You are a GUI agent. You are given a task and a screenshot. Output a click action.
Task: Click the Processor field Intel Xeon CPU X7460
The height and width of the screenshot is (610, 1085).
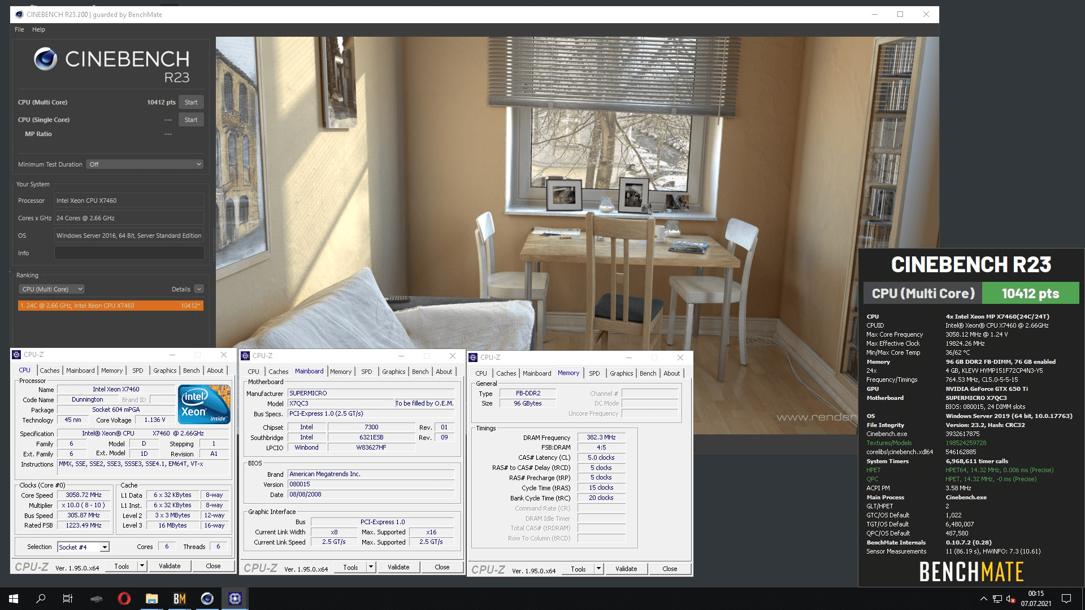[x=129, y=201]
